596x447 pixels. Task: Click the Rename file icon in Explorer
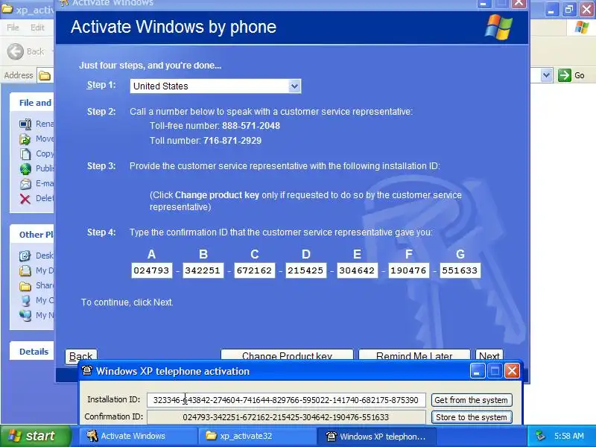(25, 124)
